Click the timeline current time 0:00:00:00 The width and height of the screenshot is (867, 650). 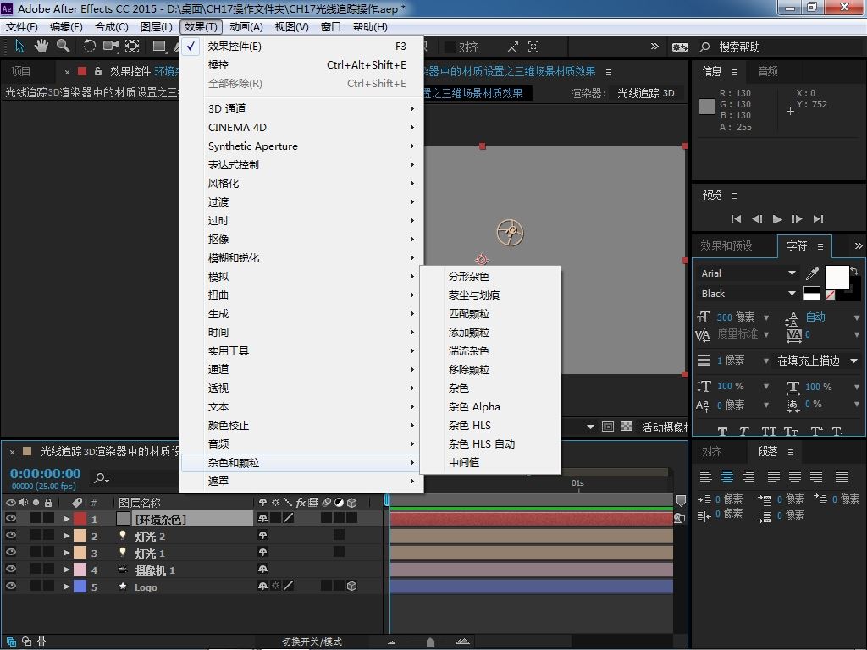tap(46, 474)
